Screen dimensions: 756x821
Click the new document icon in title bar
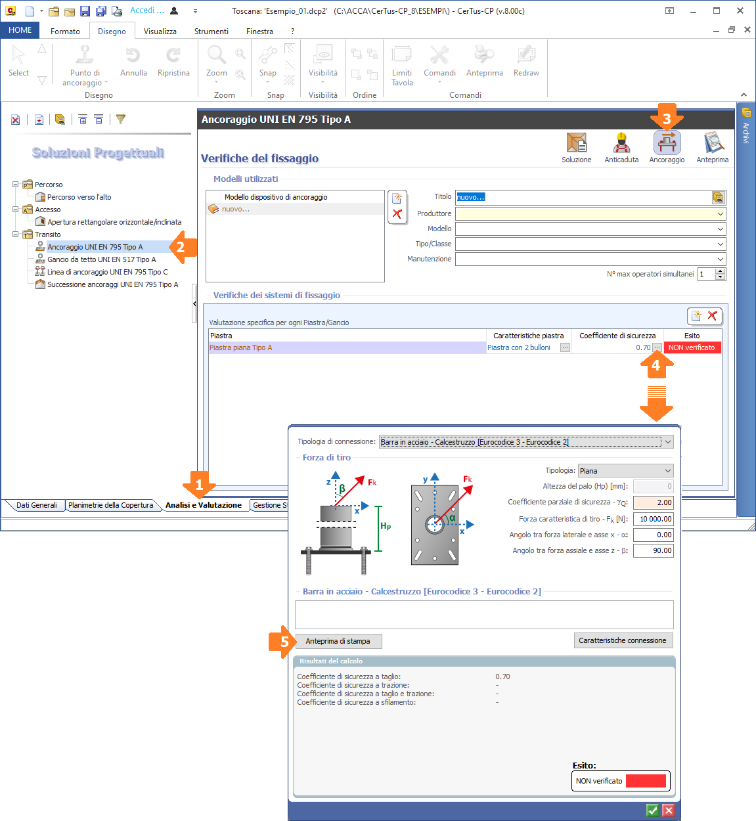[30, 11]
